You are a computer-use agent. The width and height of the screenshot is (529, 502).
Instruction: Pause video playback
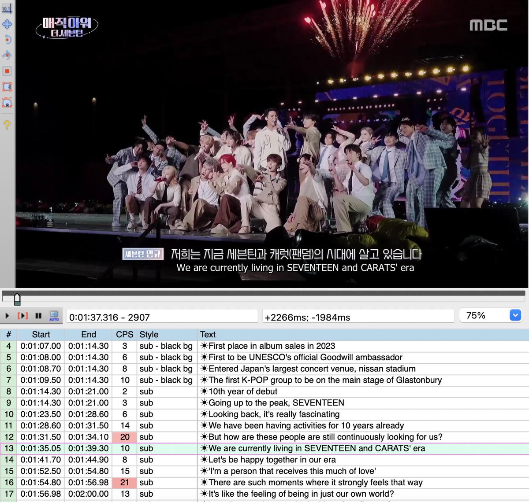tap(38, 316)
